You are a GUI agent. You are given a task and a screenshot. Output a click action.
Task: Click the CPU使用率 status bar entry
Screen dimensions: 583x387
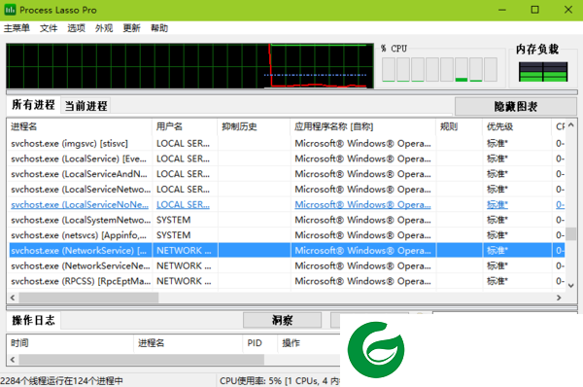pyautogui.click(x=280, y=381)
